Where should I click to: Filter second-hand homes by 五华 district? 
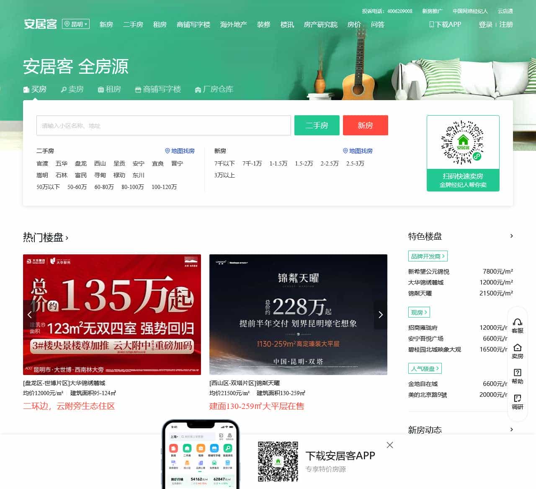[62, 163]
